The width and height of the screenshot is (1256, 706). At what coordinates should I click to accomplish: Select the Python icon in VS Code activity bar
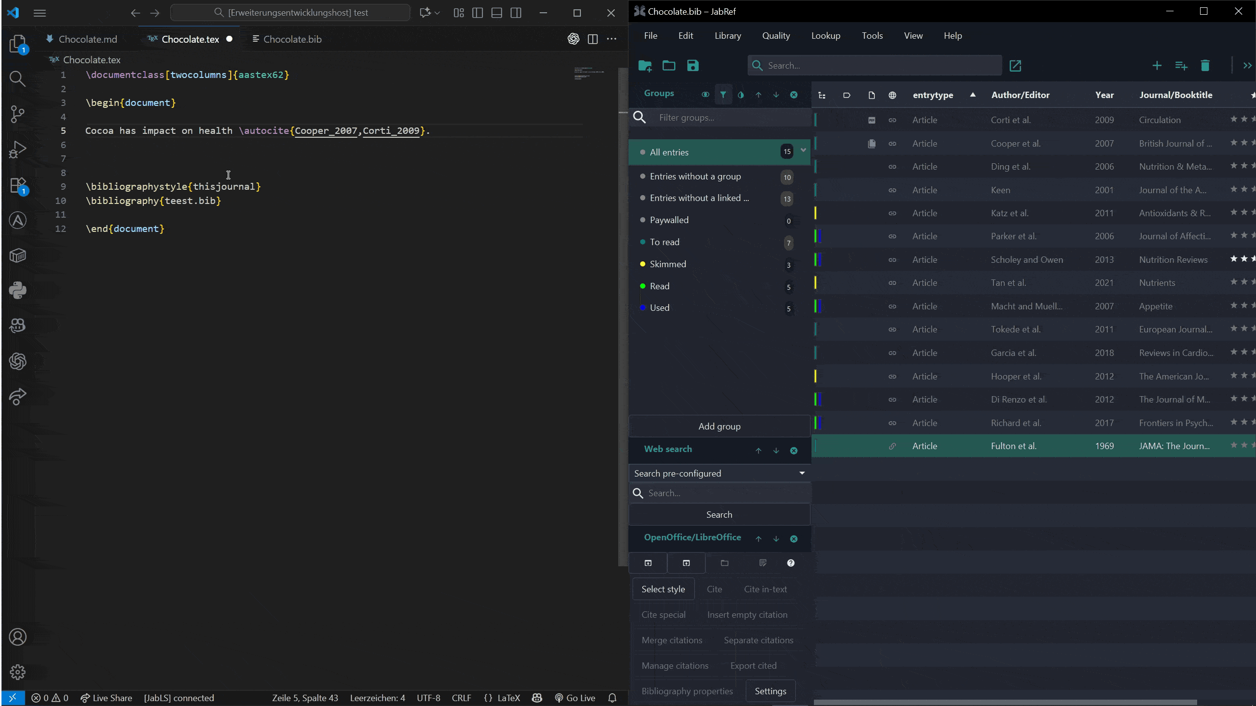coord(18,290)
